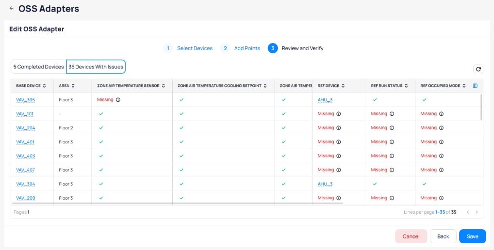Click Ref Device info icon in VAV_204 row
The image size is (494, 250).
pos(338,128)
